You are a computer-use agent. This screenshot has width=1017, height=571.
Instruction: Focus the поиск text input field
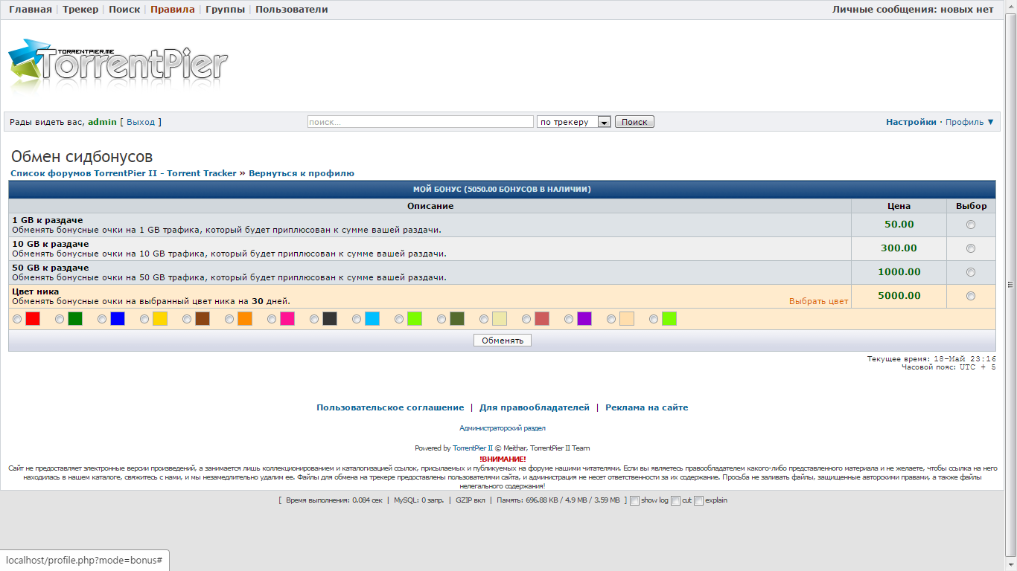point(420,122)
